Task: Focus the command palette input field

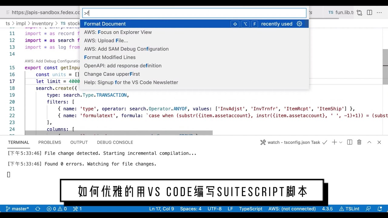Action: [194, 13]
